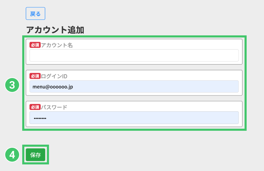The width and height of the screenshot is (264, 171).
Task: Click the 必須 badge beside アカウント名
Action: 35,45
